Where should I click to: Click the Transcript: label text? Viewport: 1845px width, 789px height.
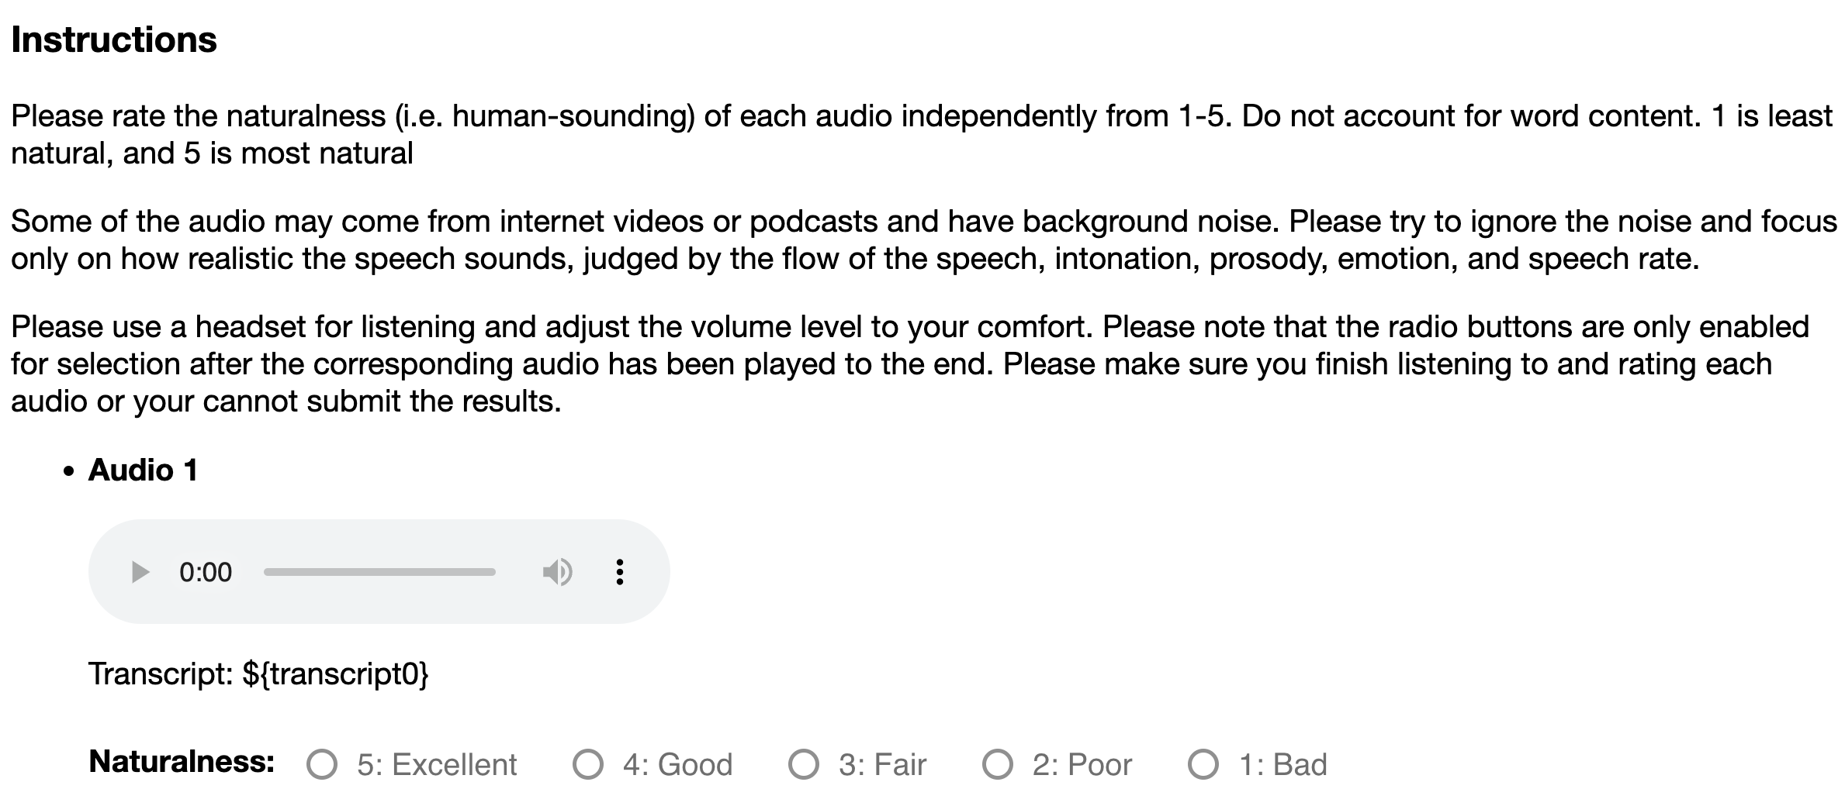point(161,674)
